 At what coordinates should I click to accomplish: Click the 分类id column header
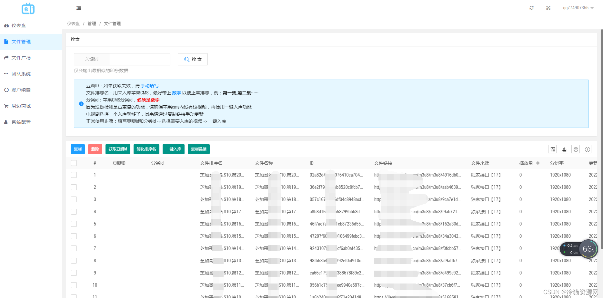[157, 163]
